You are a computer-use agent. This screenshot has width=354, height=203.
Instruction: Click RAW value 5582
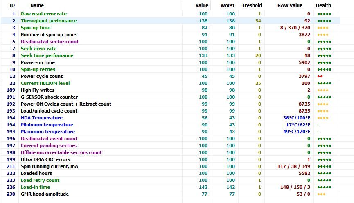pyautogui.click(x=304, y=173)
